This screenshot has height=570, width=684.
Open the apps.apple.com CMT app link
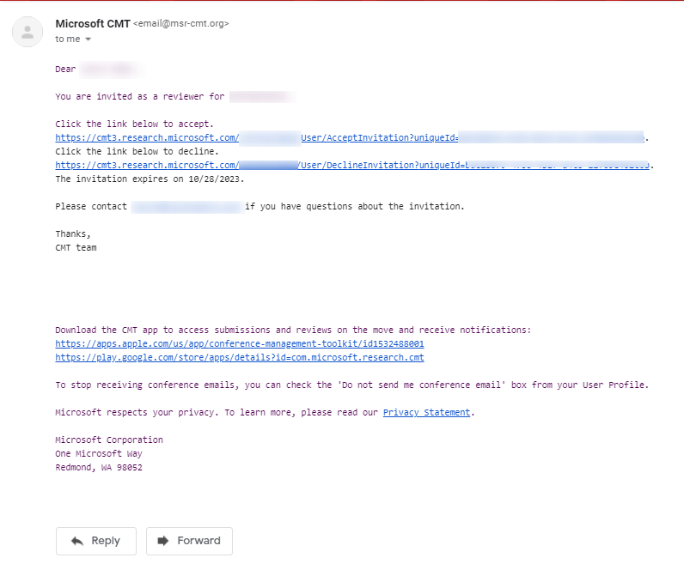(x=239, y=343)
